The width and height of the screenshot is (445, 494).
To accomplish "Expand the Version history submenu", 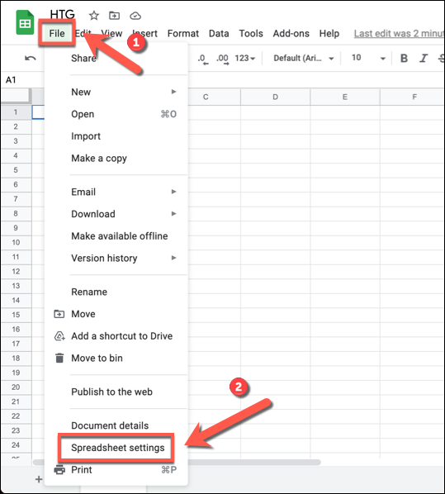I will [124, 258].
